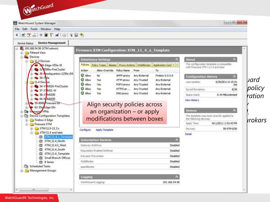
Task: Click the main pane scroll-down arrow
Action: click(244, 190)
